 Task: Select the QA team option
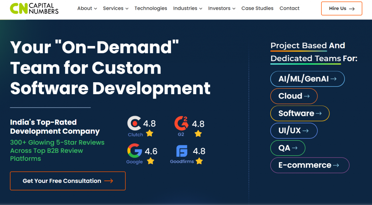tap(288, 148)
